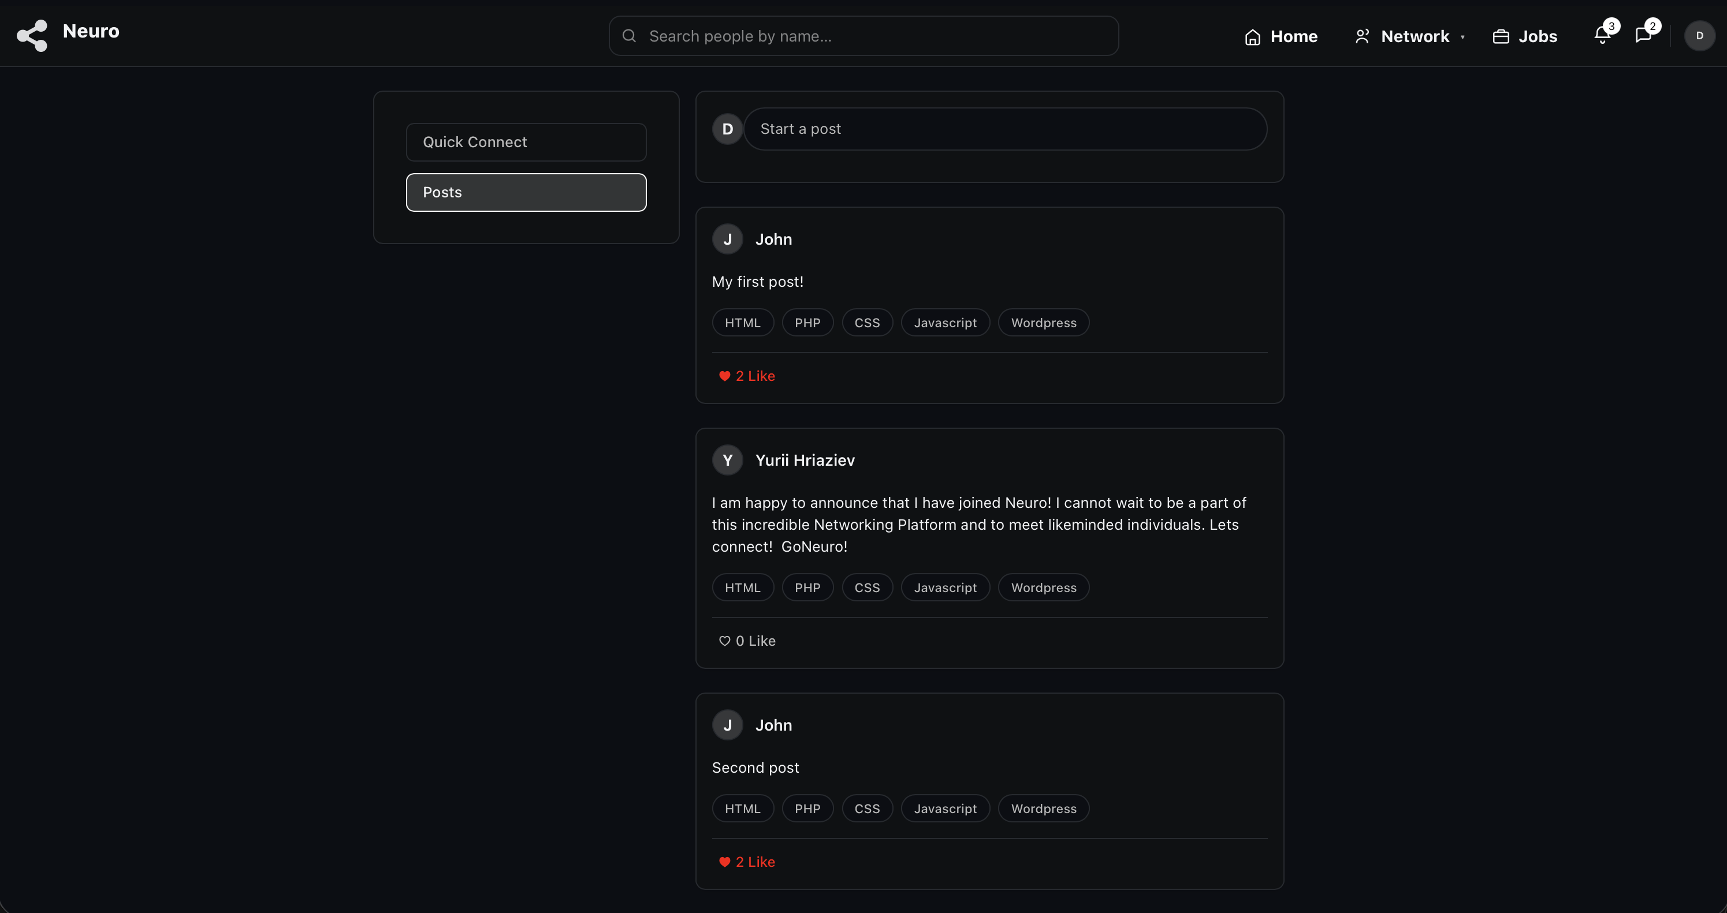The image size is (1727, 913).
Task: Click John's avatar on first post
Action: pos(727,239)
